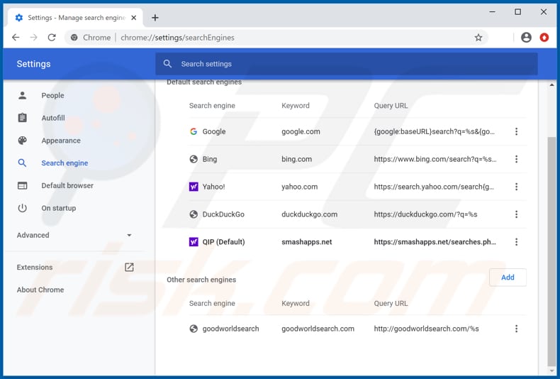Go to Appearance settings section
This screenshot has width=560, height=379.
coord(61,141)
